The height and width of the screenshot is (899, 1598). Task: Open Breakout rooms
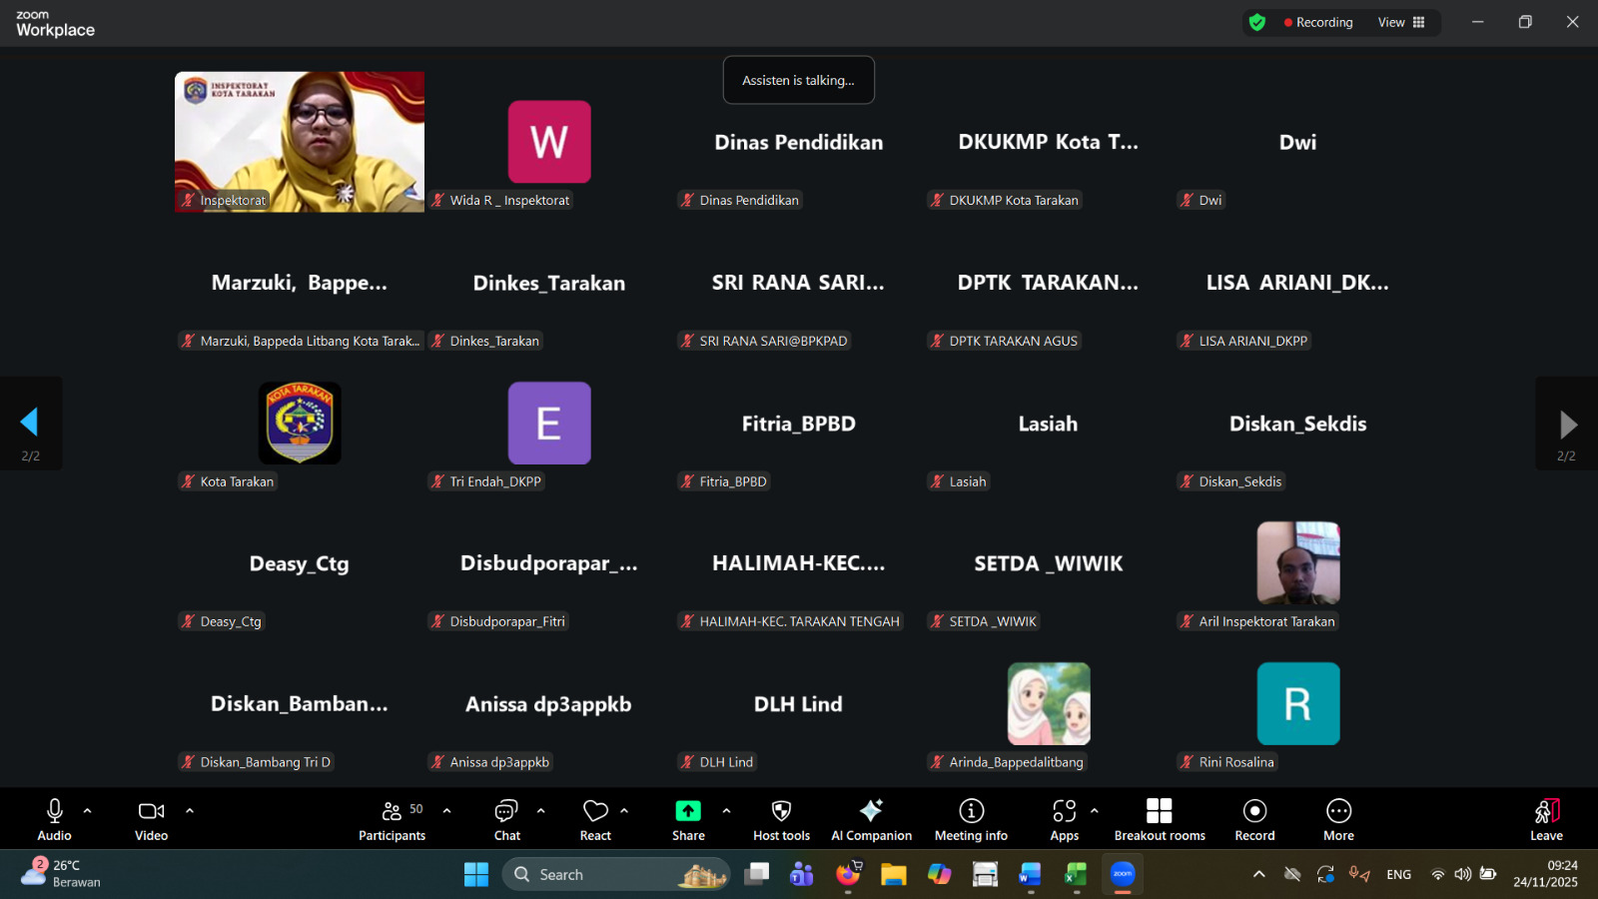coord(1159,819)
